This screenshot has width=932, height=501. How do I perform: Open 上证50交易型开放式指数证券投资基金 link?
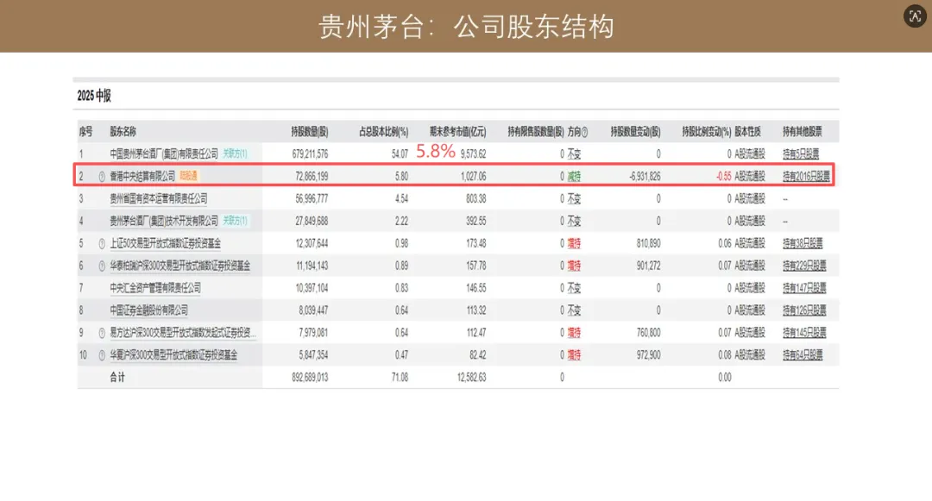(165, 243)
